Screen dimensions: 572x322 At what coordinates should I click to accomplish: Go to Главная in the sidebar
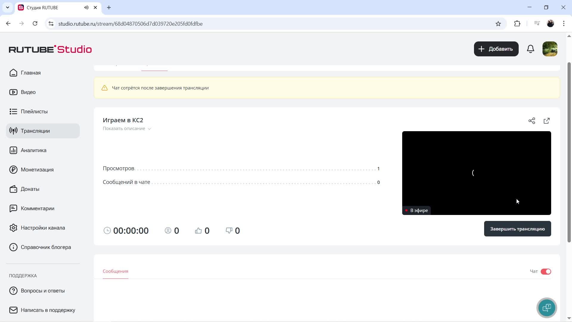(x=43, y=73)
